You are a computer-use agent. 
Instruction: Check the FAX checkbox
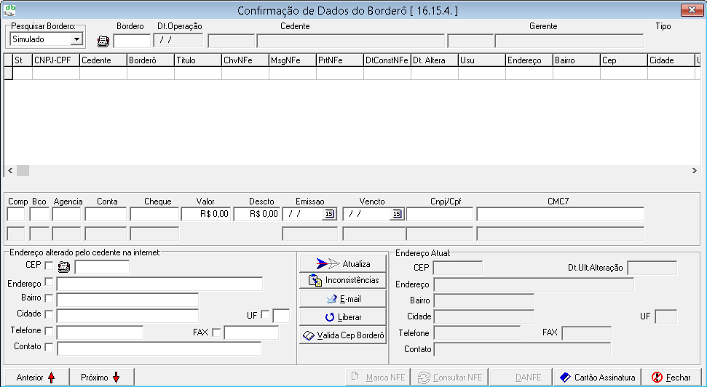[216, 332]
